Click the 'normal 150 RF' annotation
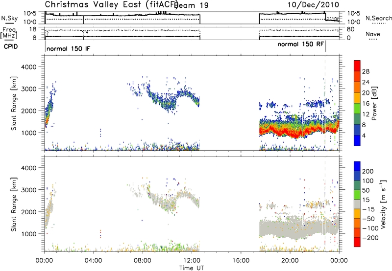Viewport: 392px width, 271px height. (x=300, y=44)
